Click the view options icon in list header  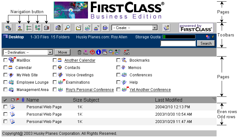click(x=214, y=99)
